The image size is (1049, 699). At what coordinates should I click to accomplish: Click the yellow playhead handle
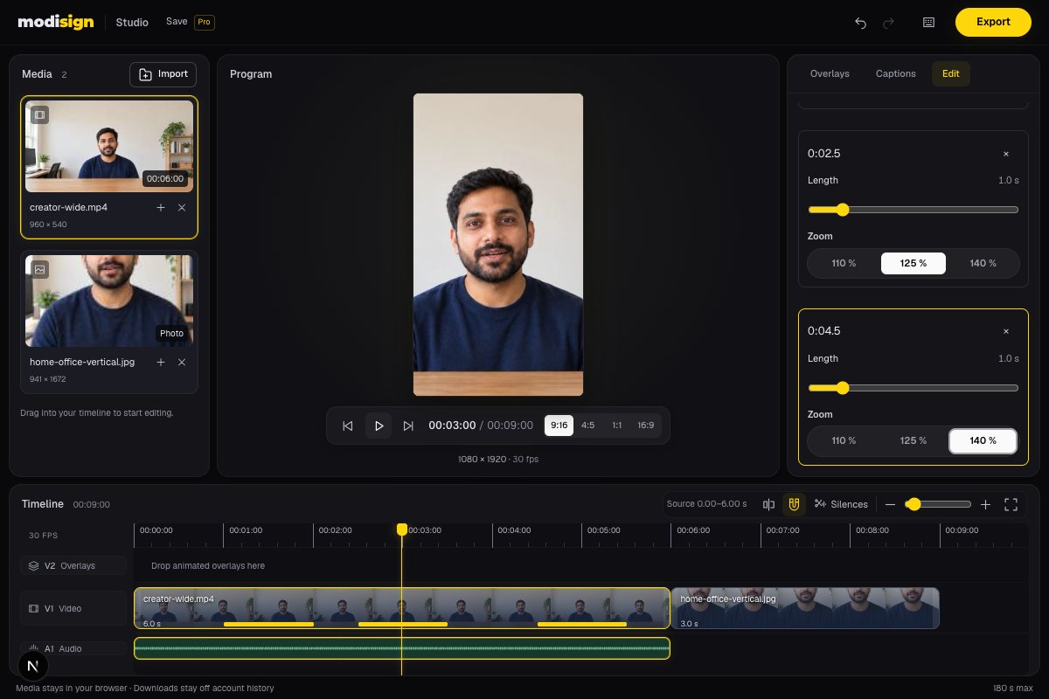point(402,529)
